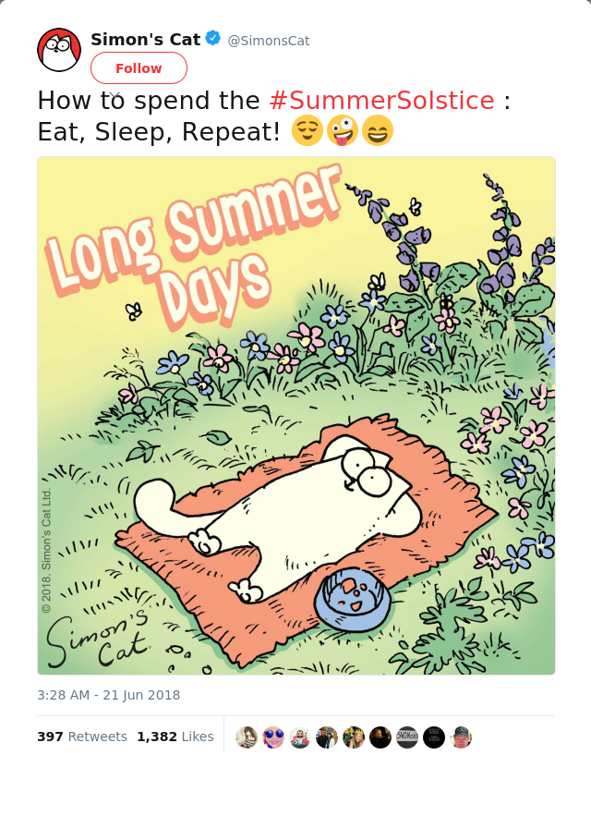Open the #SummerSolstice hashtag
This screenshot has width=591, height=816.
(382, 101)
